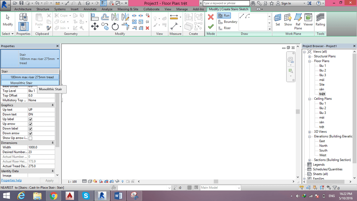357x201 pixels.
Task: Open the Workplane Viewer
Action: (308, 20)
